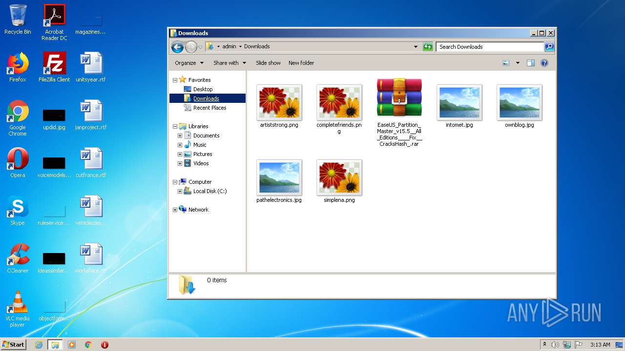Expand the Documents library node
The width and height of the screenshot is (625, 351).
180,136
